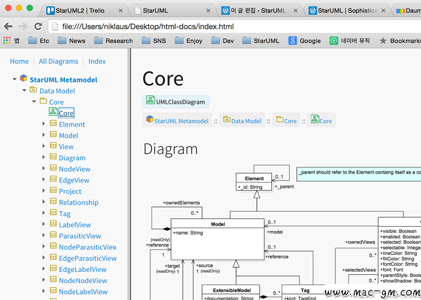Open Data Model breadcrumb link

(246, 121)
